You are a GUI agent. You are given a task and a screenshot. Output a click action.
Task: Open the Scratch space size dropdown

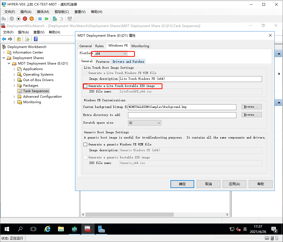coord(145,123)
